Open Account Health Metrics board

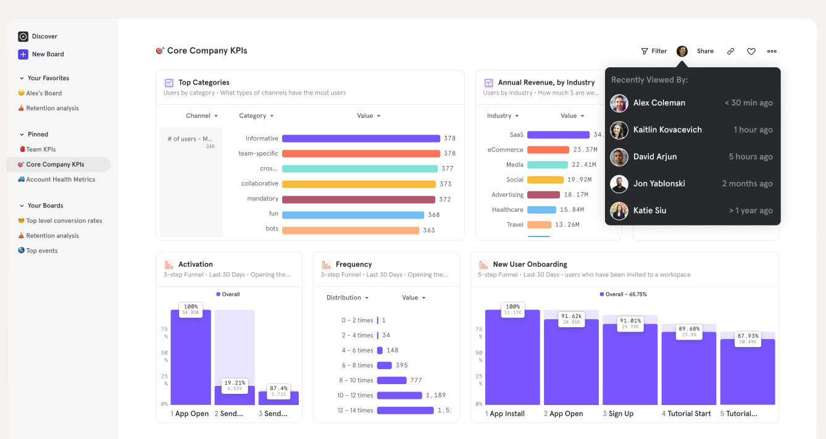60,180
